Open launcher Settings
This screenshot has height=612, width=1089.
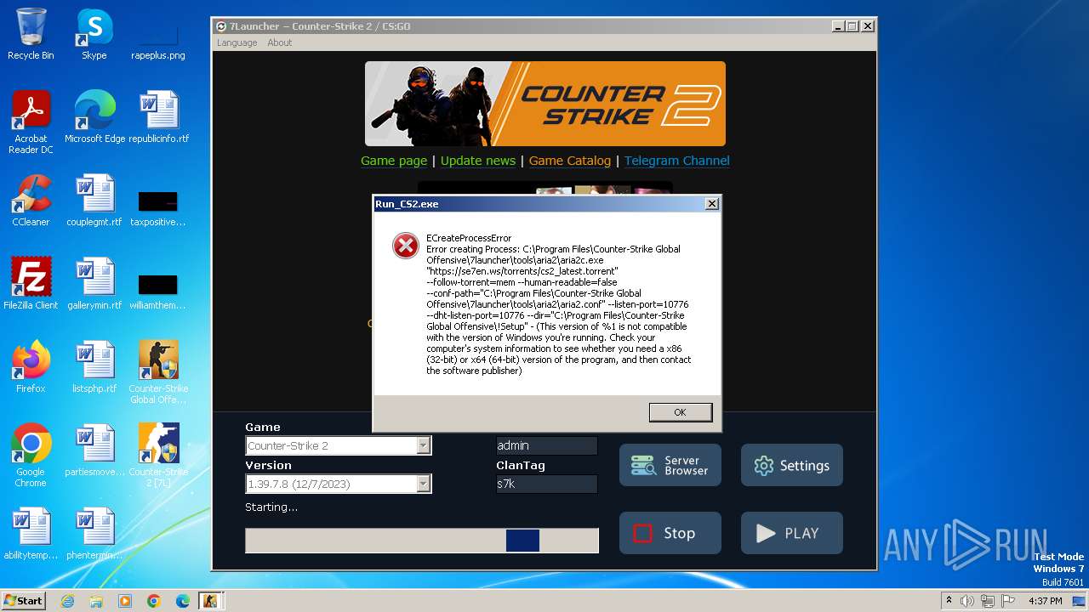(x=792, y=465)
